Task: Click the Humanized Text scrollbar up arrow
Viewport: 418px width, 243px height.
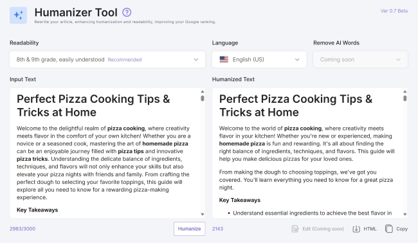Action: (x=405, y=92)
